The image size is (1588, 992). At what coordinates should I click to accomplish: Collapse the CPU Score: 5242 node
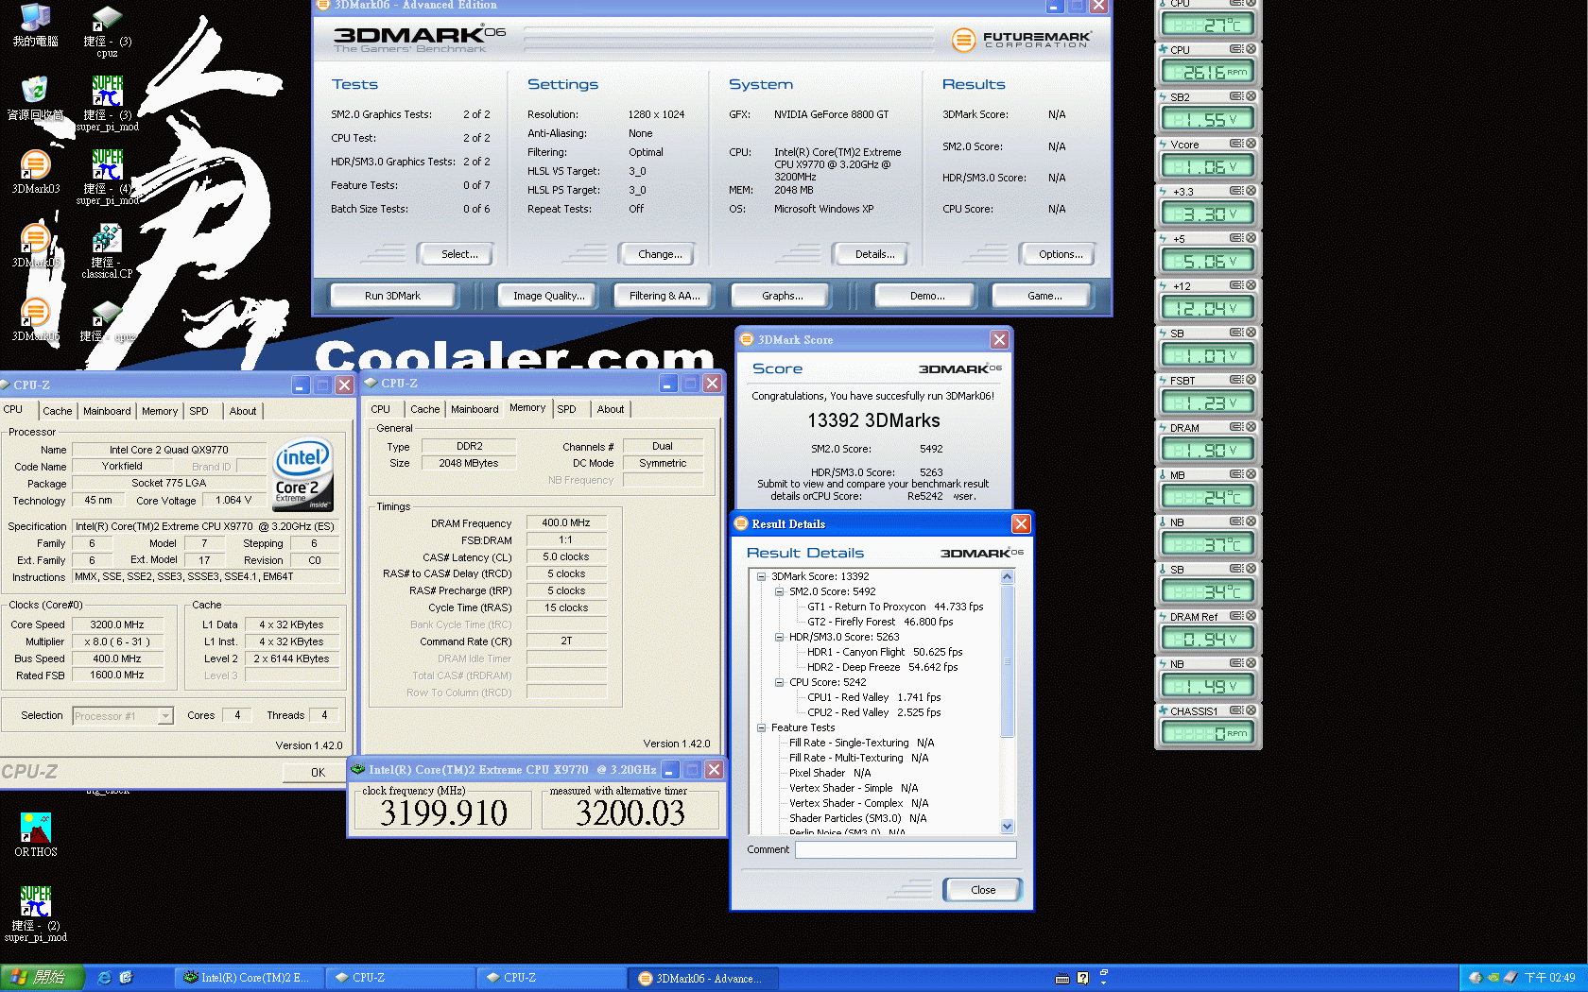[x=779, y=682]
